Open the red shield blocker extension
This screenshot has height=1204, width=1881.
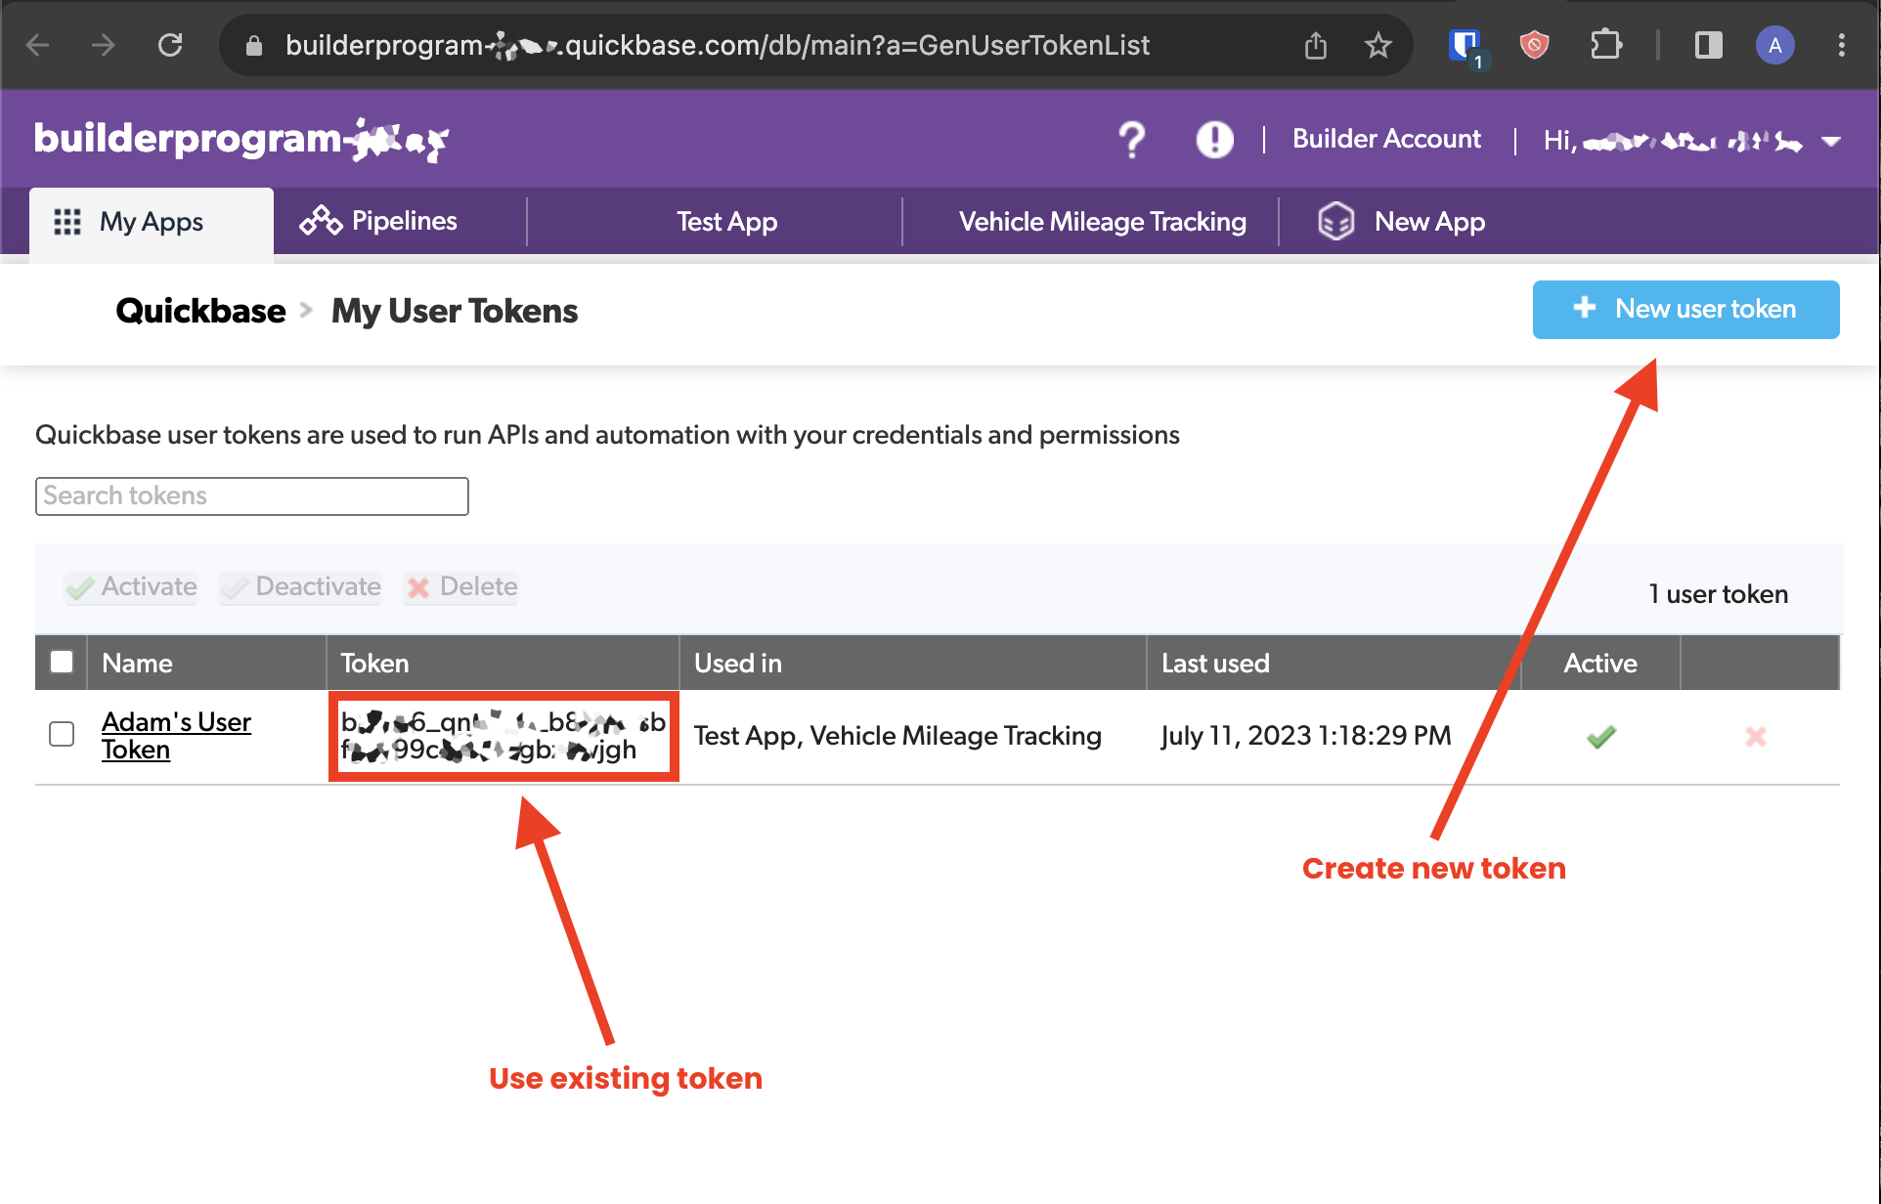pos(1534,45)
